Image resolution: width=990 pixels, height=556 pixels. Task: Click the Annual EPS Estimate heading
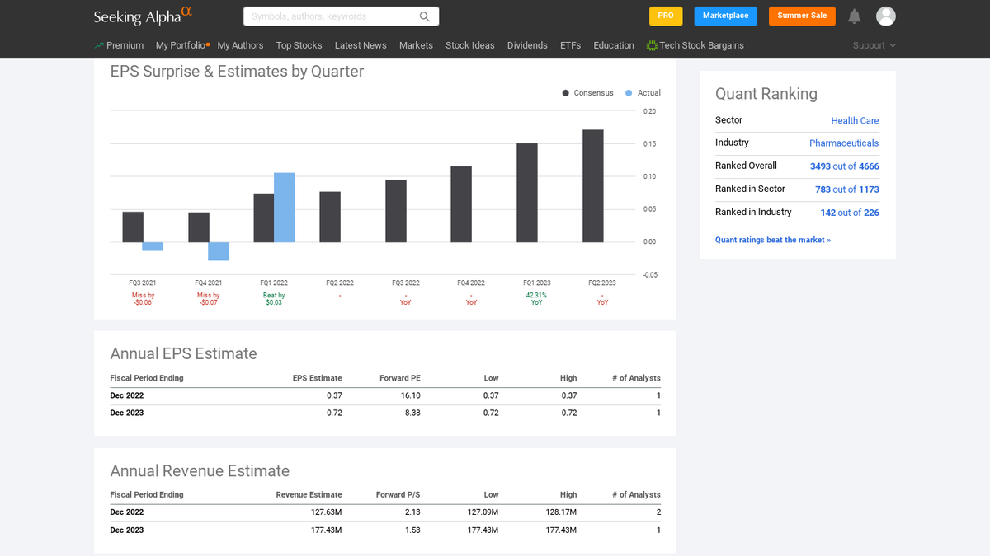point(183,353)
